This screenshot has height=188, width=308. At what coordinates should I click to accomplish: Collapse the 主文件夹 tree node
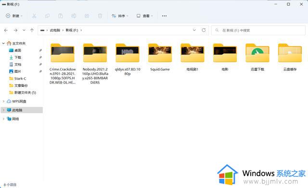[x=3, y=43]
